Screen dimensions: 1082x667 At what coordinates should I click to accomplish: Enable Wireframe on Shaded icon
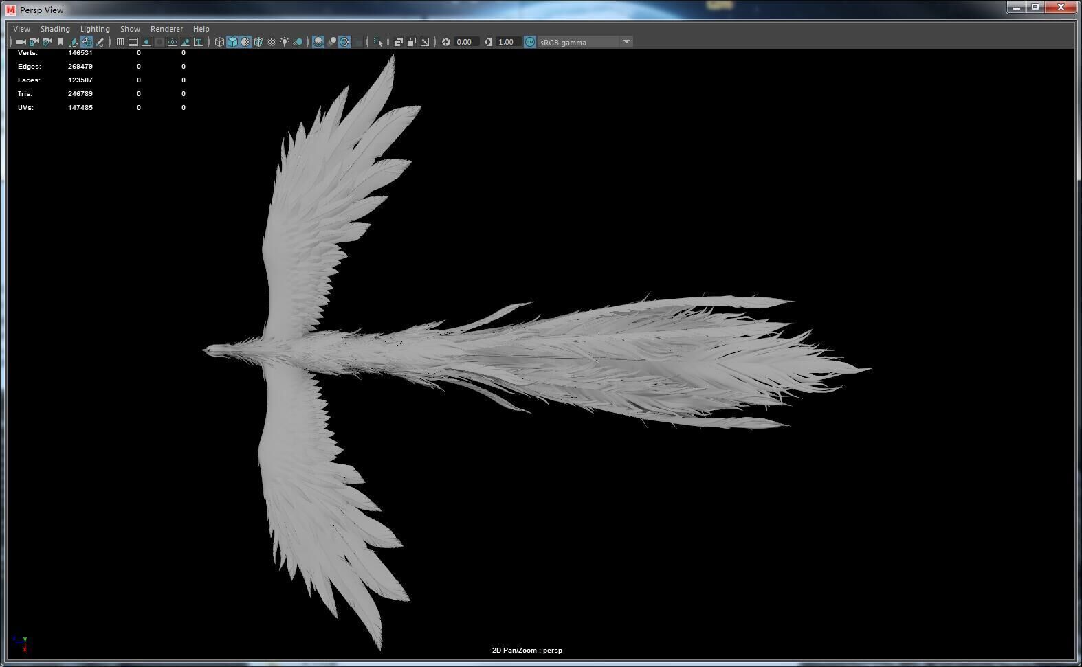pos(258,42)
